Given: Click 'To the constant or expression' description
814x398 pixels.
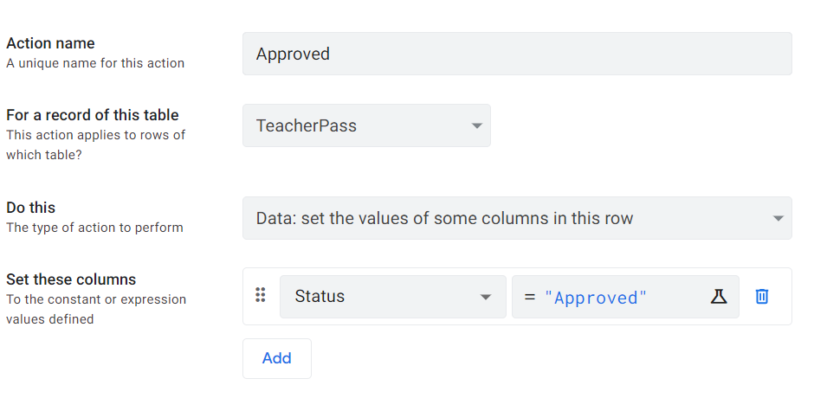Looking at the screenshot, I should 96,299.
